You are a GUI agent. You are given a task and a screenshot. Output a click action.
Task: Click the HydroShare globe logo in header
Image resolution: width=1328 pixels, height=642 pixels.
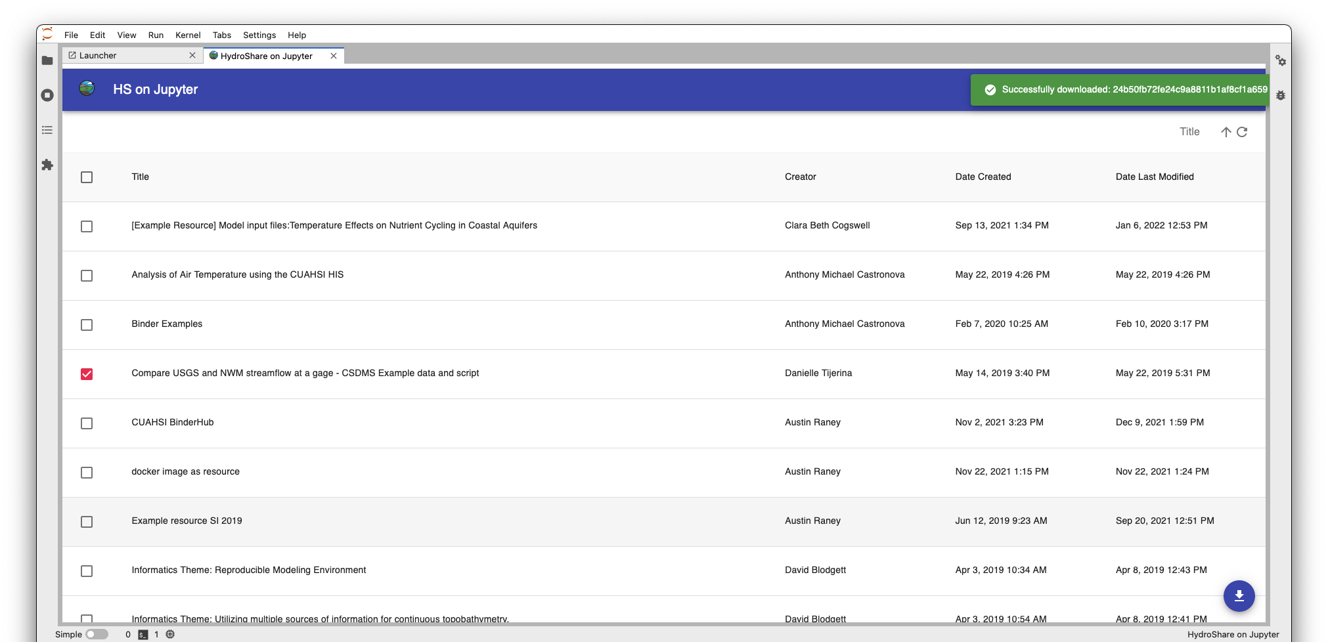tap(87, 88)
